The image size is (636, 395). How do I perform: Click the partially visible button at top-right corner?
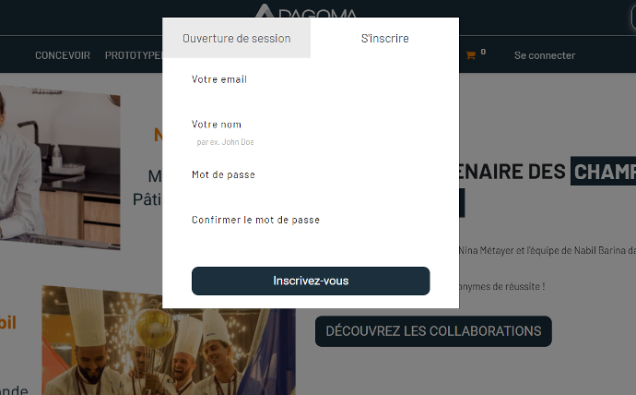click(633, 17)
